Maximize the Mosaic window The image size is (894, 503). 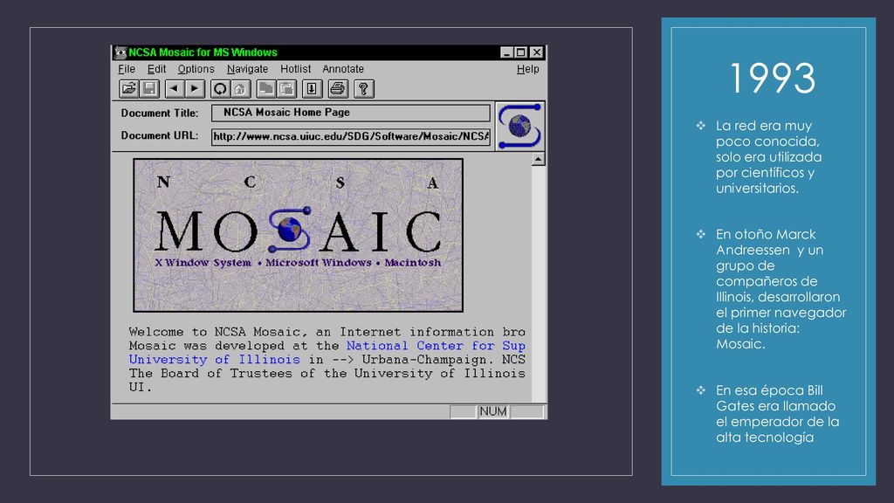tap(520, 52)
